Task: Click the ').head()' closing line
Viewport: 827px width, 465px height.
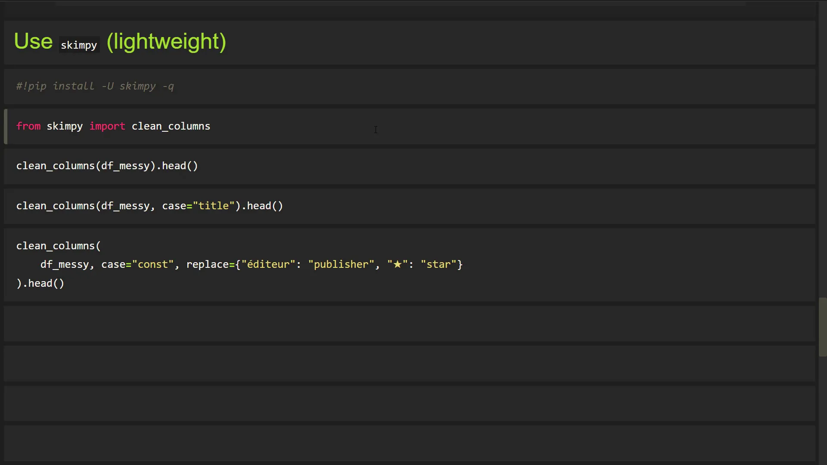Action: (x=40, y=283)
